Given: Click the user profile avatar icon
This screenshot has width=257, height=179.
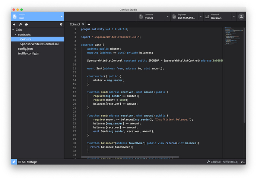Looking at the screenshot, I should pos(241,16).
